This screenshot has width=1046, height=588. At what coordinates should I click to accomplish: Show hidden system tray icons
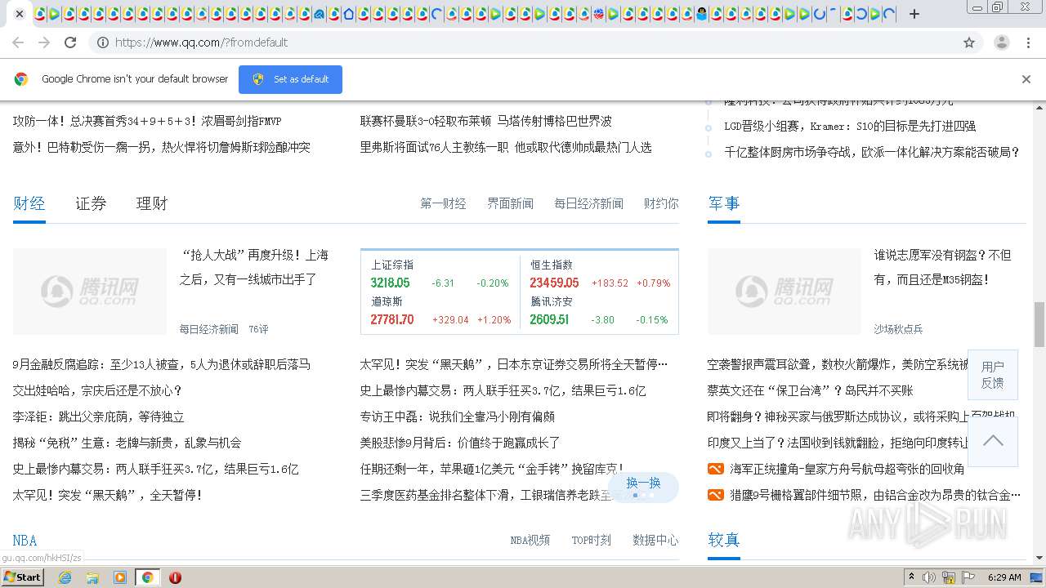pyautogui.click(x=912, y=577)
